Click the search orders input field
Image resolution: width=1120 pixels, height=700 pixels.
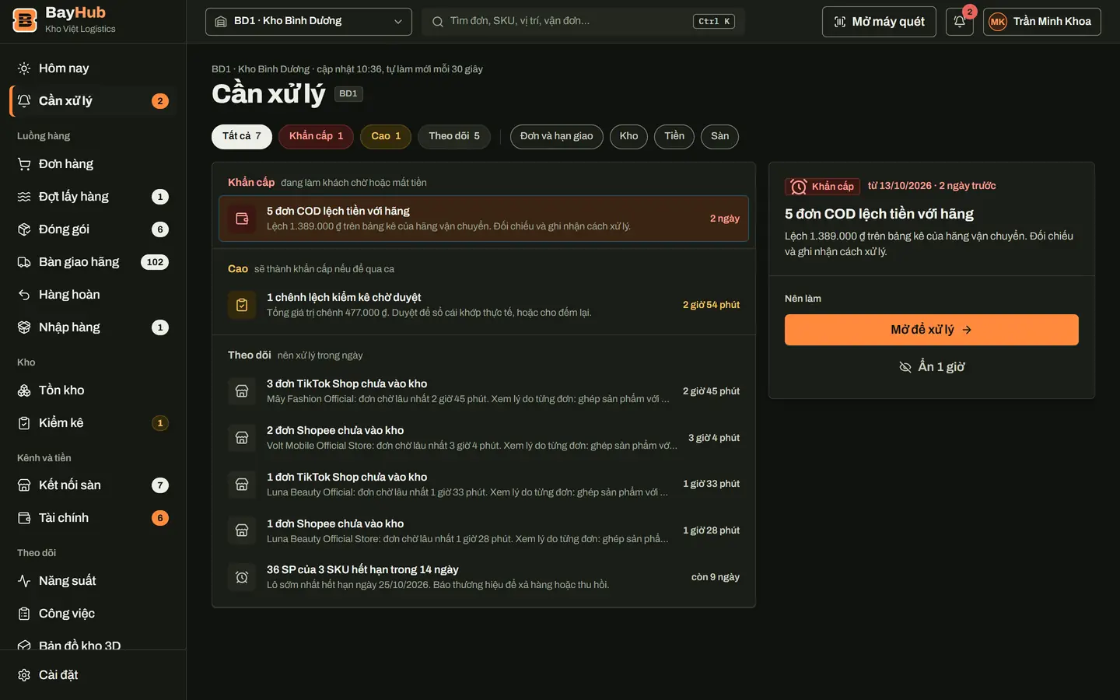pos(583,22)
